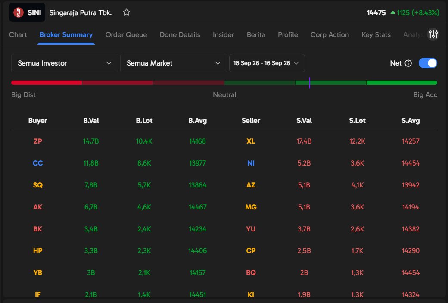Open the Order Queue tab

point(126,34)
